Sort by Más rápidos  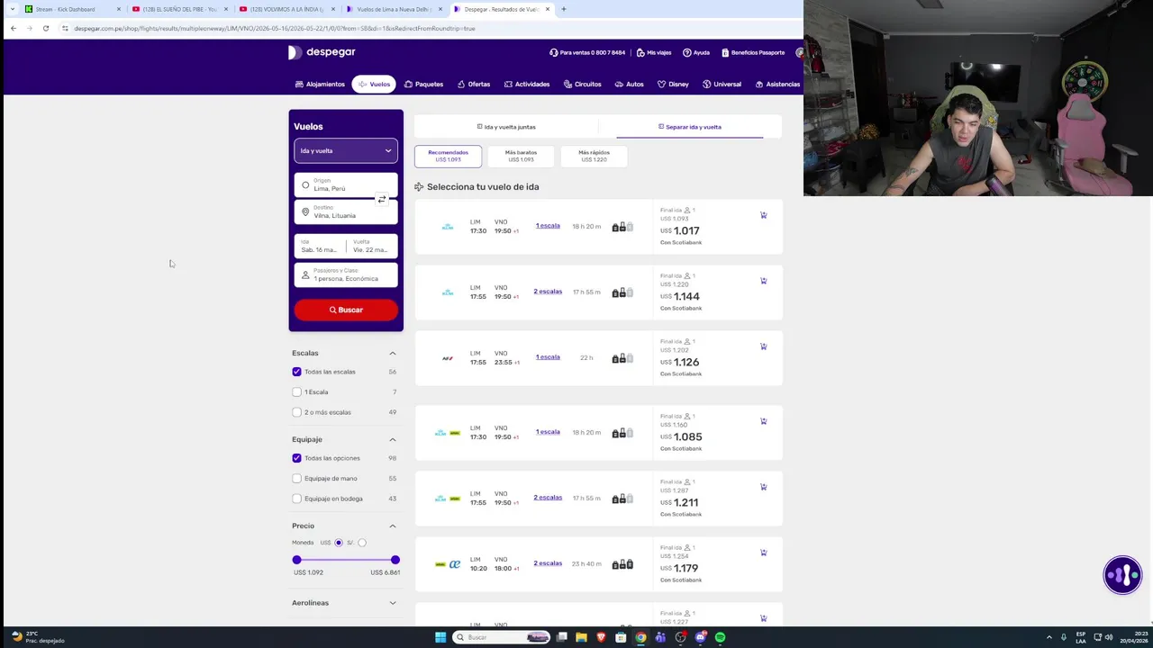tap(594, 156)
